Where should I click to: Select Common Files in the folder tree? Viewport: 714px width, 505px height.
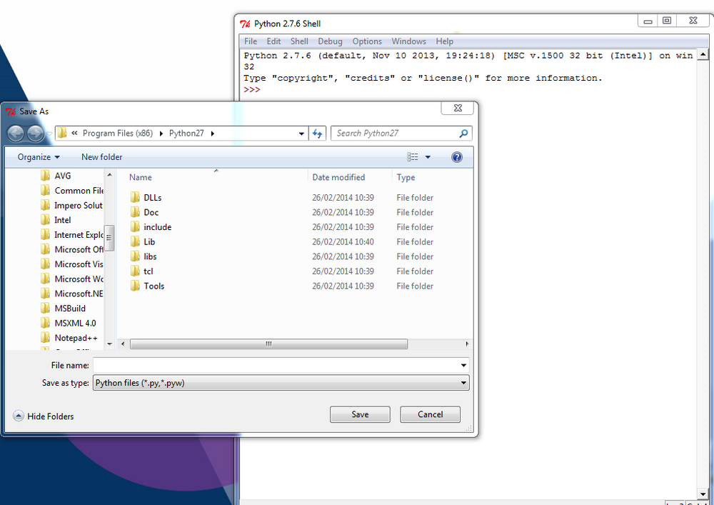[72, 190]
